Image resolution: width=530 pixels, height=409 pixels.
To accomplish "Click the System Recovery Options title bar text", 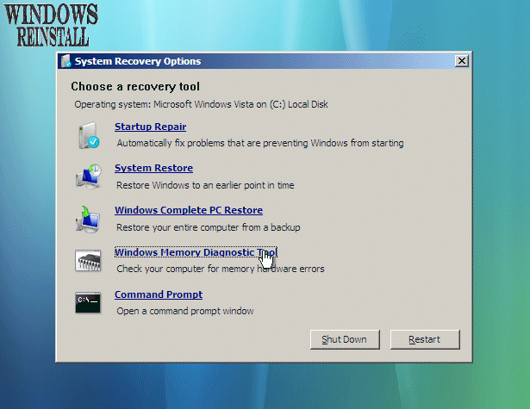I will point(137,61).
